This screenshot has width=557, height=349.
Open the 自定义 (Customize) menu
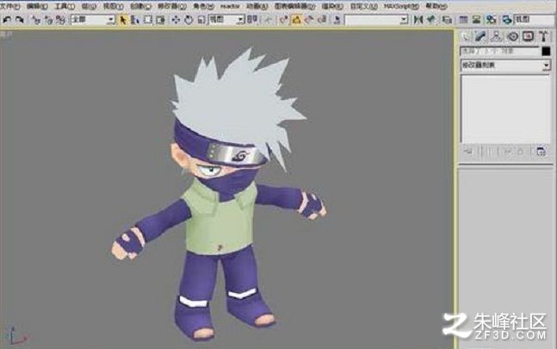click(363, 6)
